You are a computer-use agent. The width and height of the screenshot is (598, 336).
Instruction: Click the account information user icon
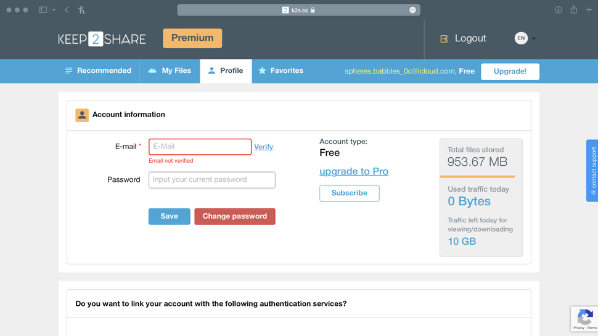(x=82, y=115)
